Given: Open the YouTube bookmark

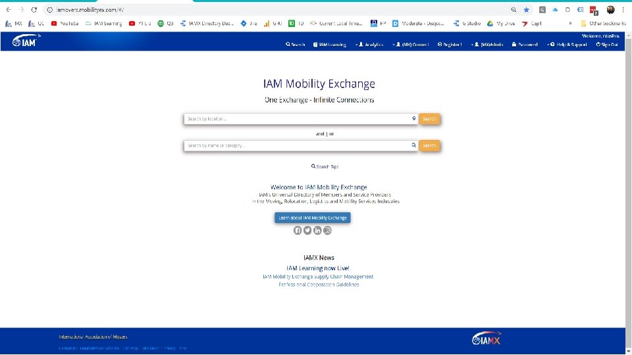Looking at the screenshot, I should [65, 24].
